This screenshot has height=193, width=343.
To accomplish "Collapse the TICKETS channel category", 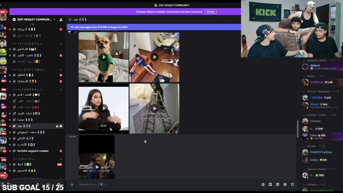I will tap(28, 44).
